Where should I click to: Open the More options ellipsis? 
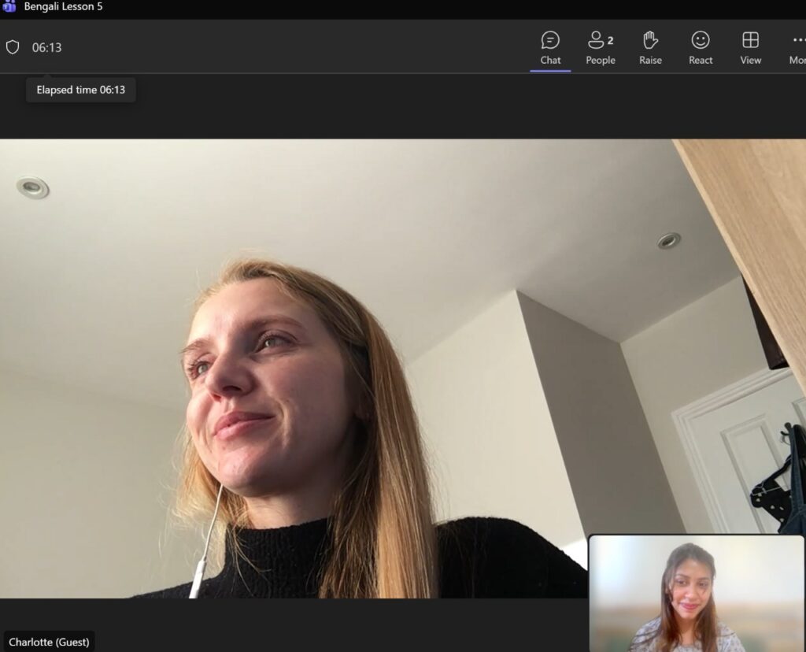(x=798, y=40)
